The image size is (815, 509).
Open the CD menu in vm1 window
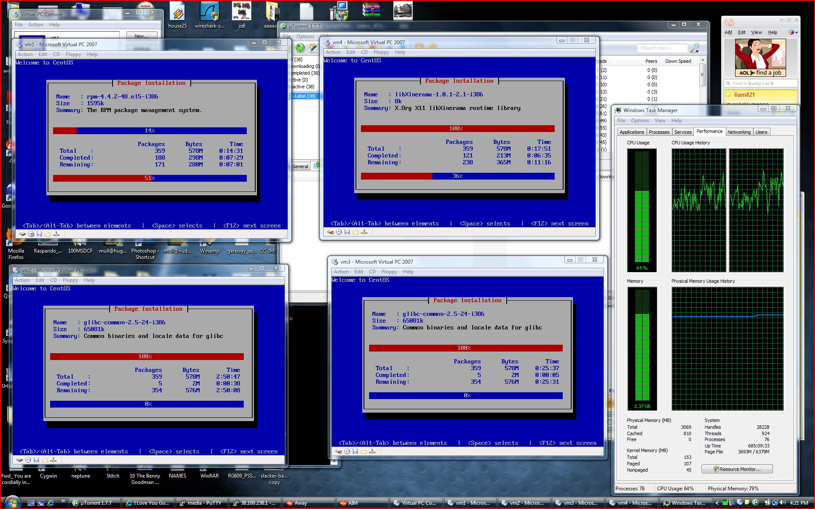click(56, 54)
